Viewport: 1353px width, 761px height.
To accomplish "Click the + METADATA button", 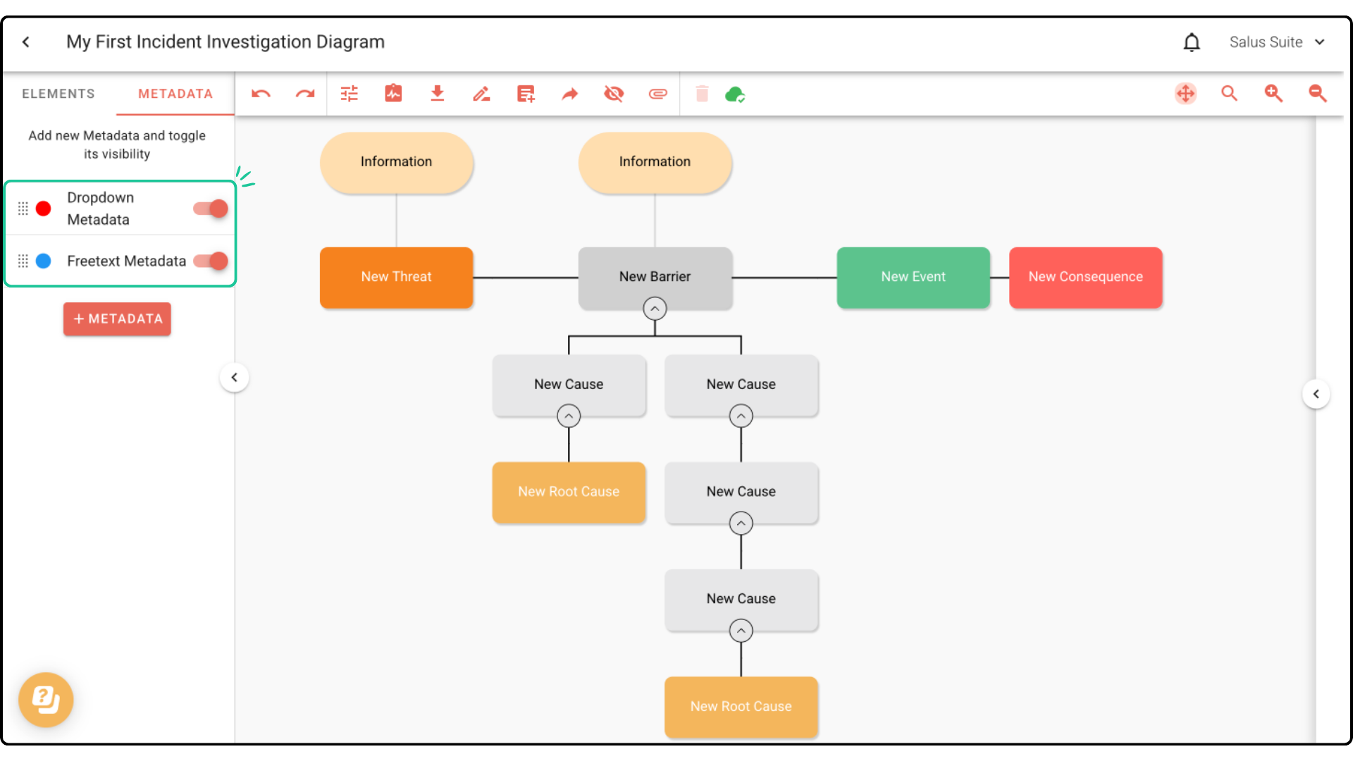I will coord(117,319).
